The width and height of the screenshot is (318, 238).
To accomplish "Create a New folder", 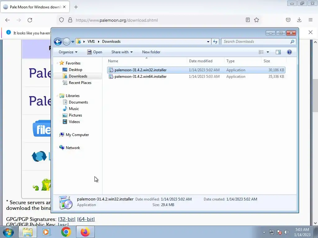I will click(151, 52).
